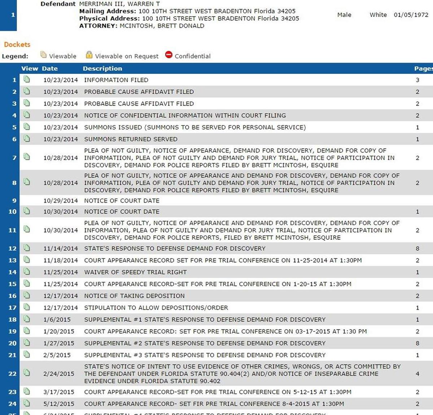This screenshot has height=415, width=433.
Task: Click the Dockets section heading
Action: click(x=17, y=44)
